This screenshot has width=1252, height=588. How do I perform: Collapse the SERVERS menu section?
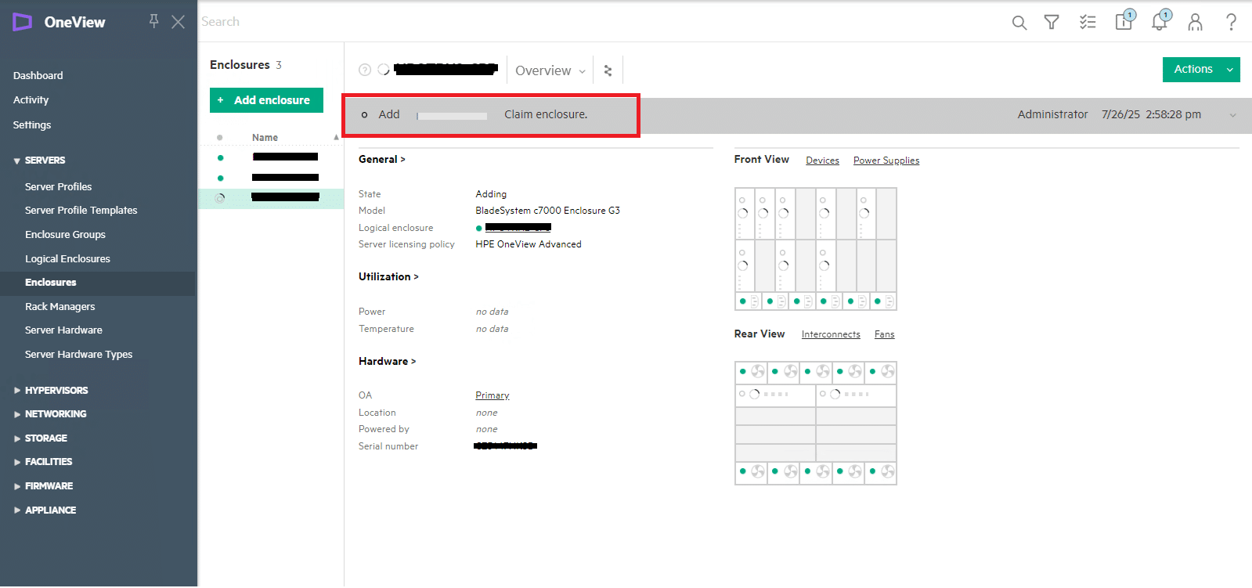click(39, 160)
